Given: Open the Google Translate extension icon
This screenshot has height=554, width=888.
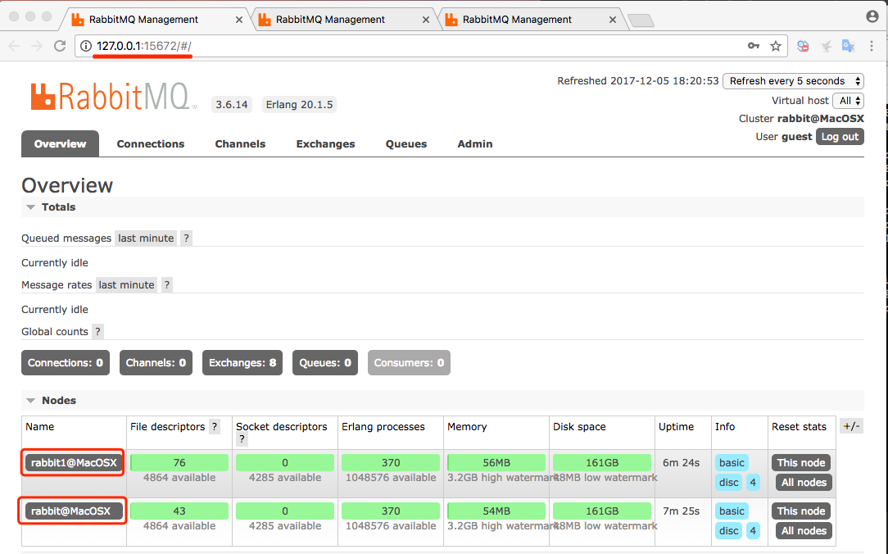Looking at the screenshot, I should click(x=848, y=46).
